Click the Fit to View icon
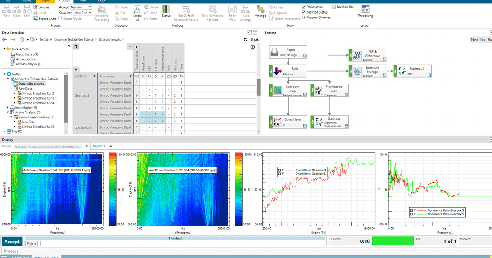This screenshot has height=258, width=492. pyautogui.click(x=232, y=12)
